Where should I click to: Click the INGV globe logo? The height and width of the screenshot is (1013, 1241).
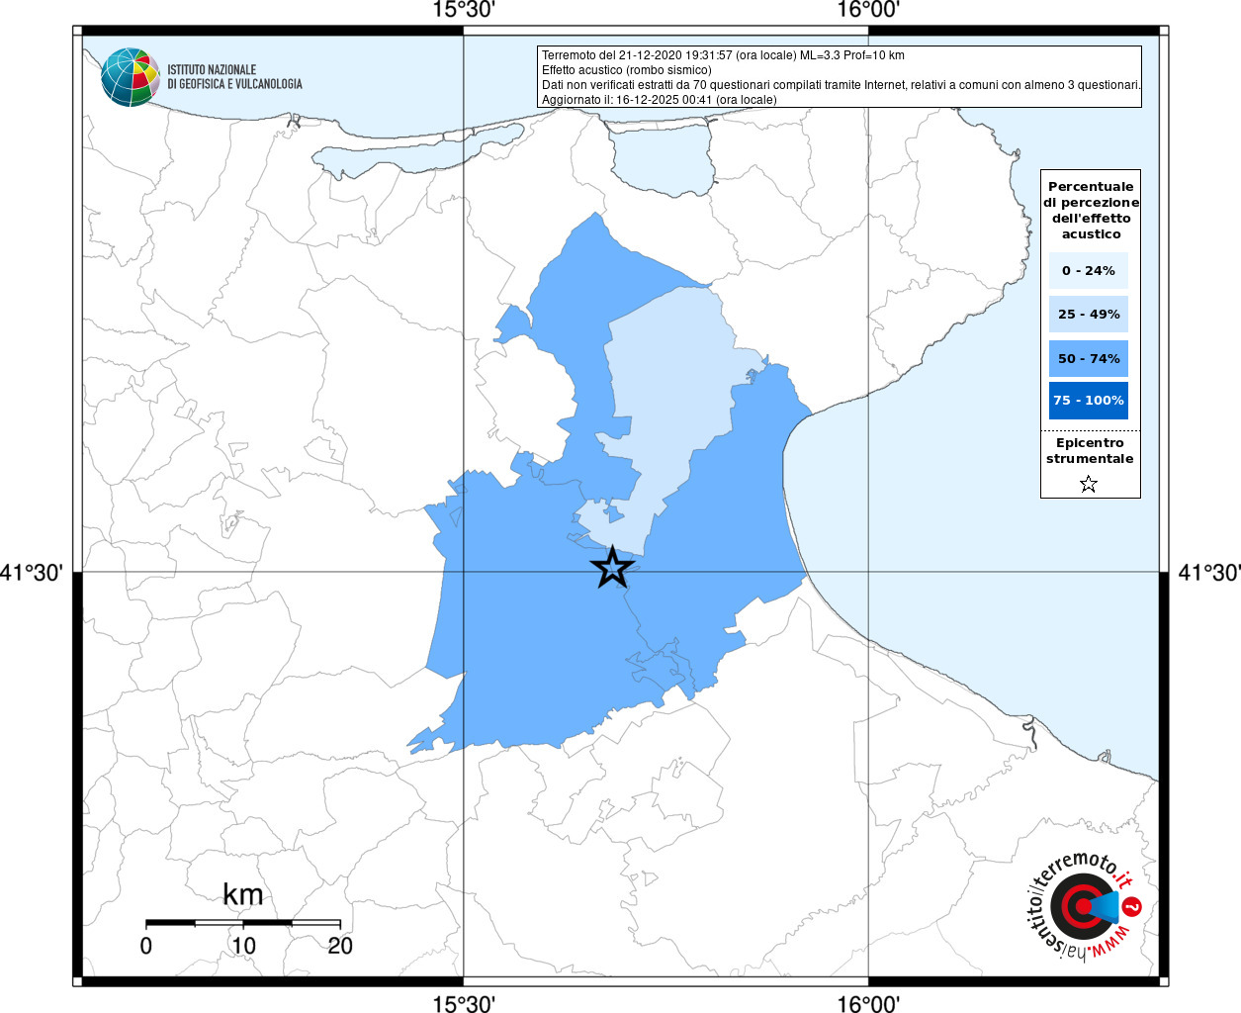click(130, 76)
